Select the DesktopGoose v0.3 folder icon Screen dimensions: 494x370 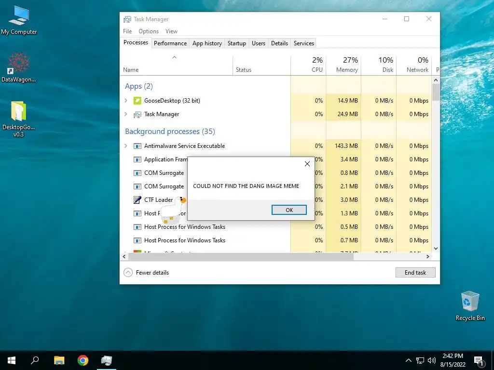pyautogui.click(x=19, y=119)
